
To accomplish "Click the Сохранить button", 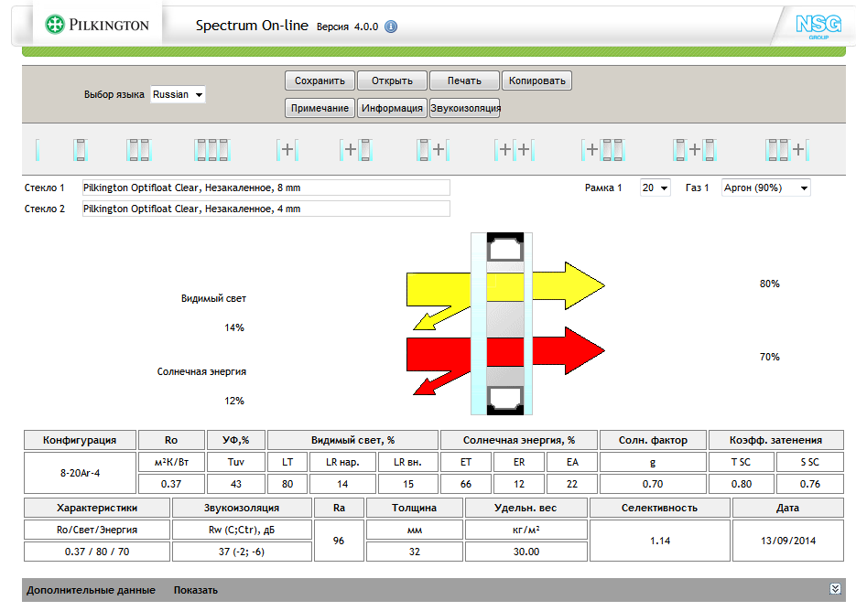I will click(x=320, y=80).
